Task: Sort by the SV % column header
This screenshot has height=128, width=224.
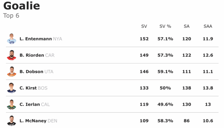Action: [x=165, y=26]
